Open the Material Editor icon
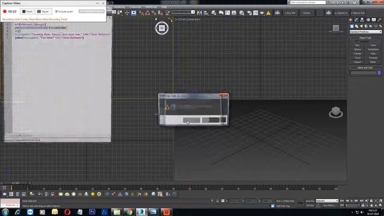384x216 pixels. coord(242,13)
